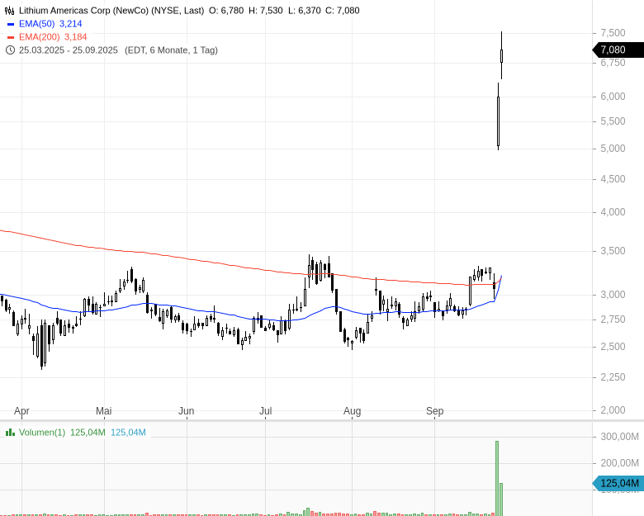Viewport: 644px width, 516px height.
Task: Click the 2,500 price axis label
Action: (x=613, y=347)
